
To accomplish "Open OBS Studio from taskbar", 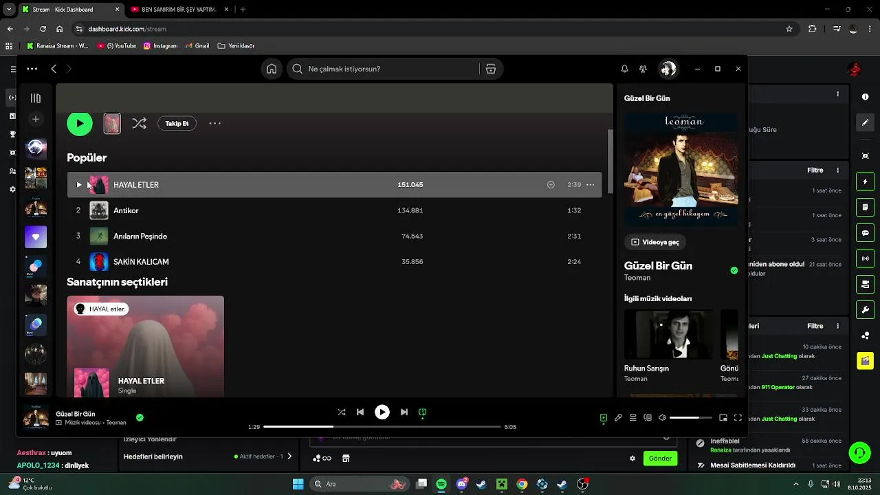I will click(582, 484).
